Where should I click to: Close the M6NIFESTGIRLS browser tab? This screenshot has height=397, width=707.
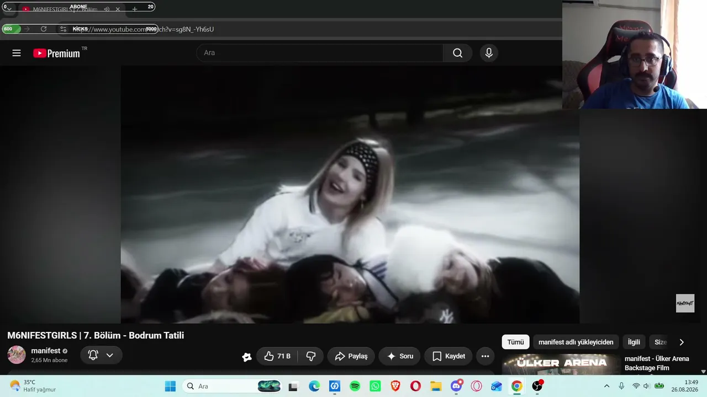118,9
